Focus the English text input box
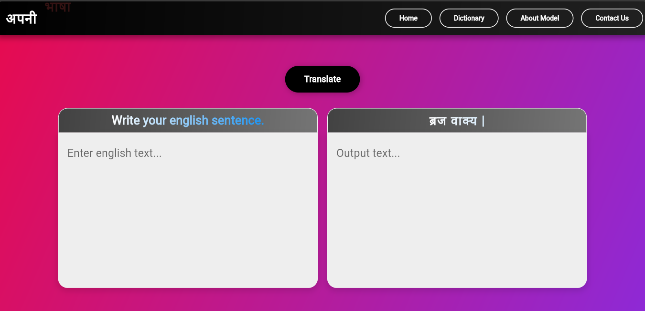Screen dimensions: 645x311 click(x=188, y=210)
